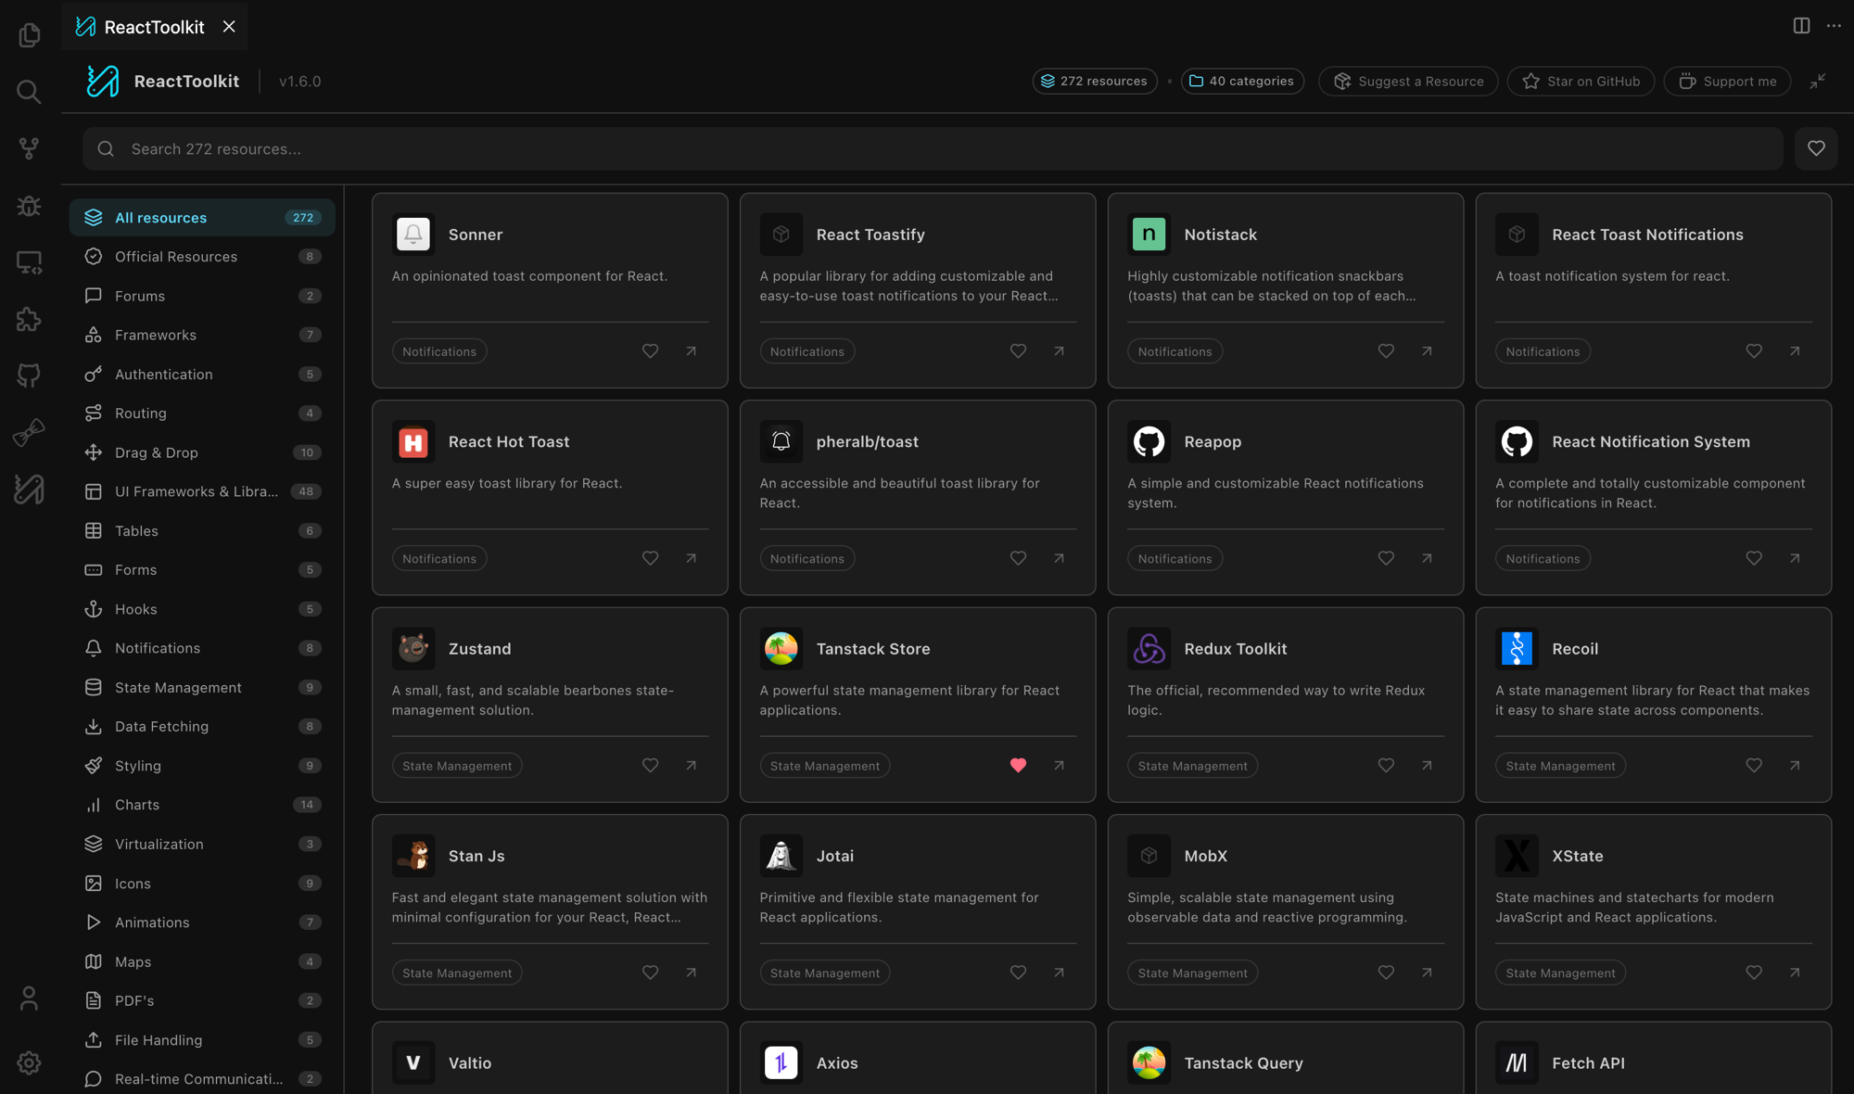Select the Virtualization category
This screenshot has width=1854, height=1094.
(202, 845)
